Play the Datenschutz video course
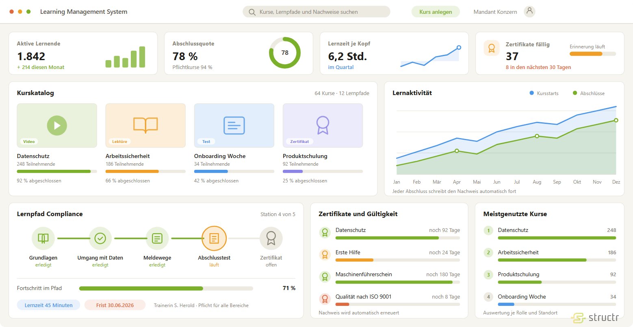This screenshot has width=633, height=327. [x=57, y=126]
